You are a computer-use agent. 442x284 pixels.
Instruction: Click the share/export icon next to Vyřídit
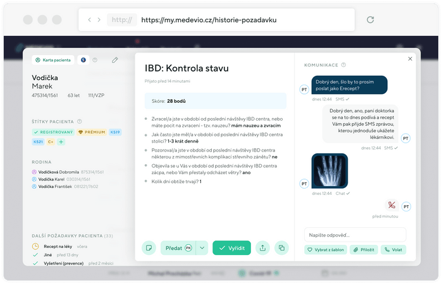(263, 248)
